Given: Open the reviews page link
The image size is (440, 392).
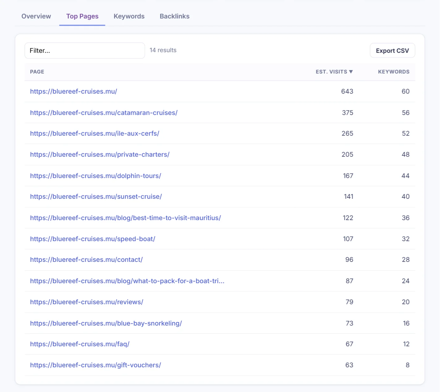Looking at the screenshot, I should 87,302.
